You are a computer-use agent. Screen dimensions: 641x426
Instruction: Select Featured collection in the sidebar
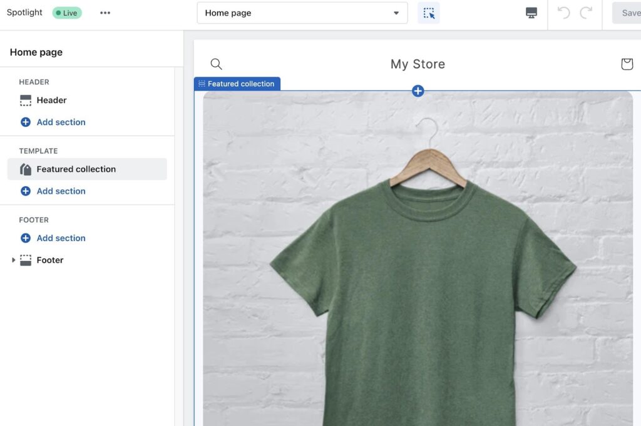(x=76, y=169)
